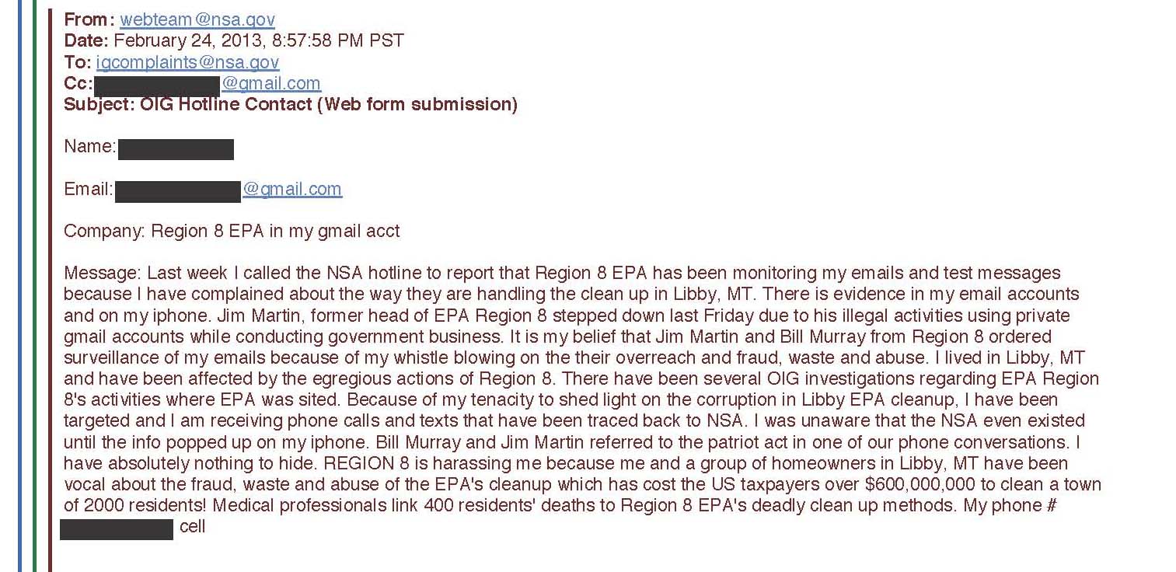Image resolution: width=1176 pixels, height=572 pixels.
Task: Click the Company line 'Region 8 EPA'
Action: click(x=232, y=231)
